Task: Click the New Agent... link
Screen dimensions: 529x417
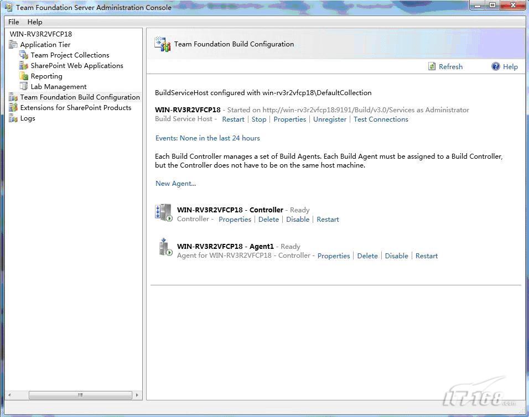Action: point(175,184)
